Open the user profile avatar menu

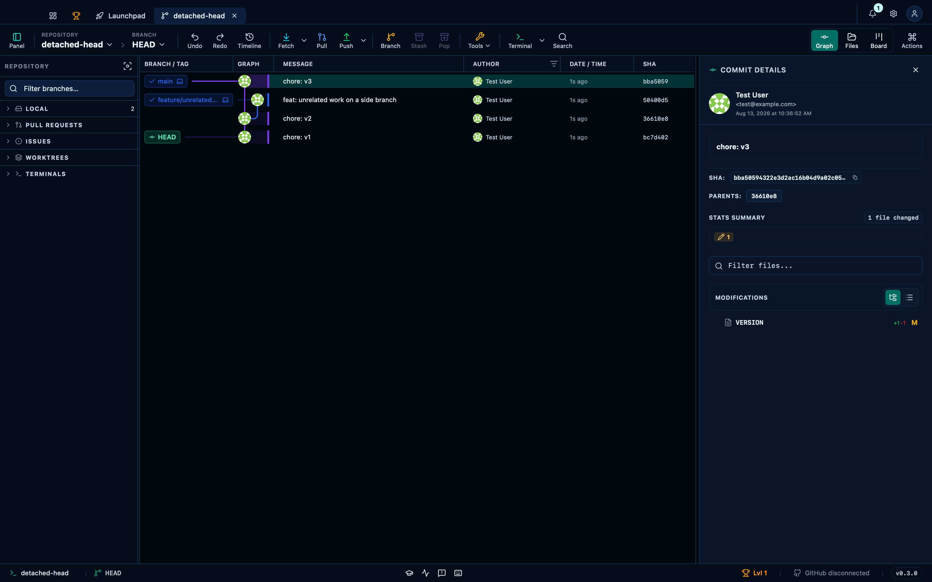pyautogui.click(x=914, y=14)
